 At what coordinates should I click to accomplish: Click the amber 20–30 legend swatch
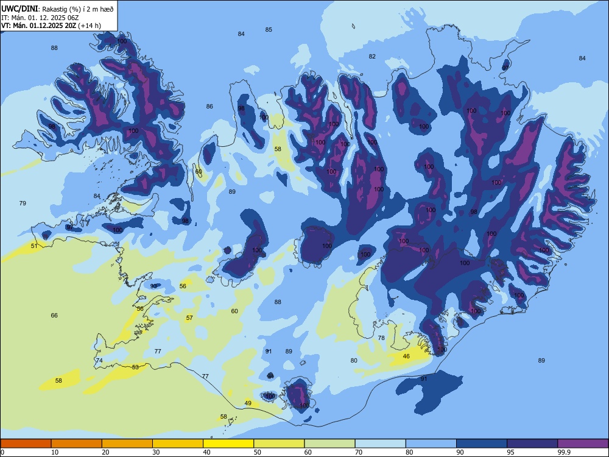(127, 444)
